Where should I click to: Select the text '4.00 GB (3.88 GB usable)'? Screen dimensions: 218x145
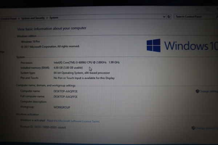coord(68,68)
